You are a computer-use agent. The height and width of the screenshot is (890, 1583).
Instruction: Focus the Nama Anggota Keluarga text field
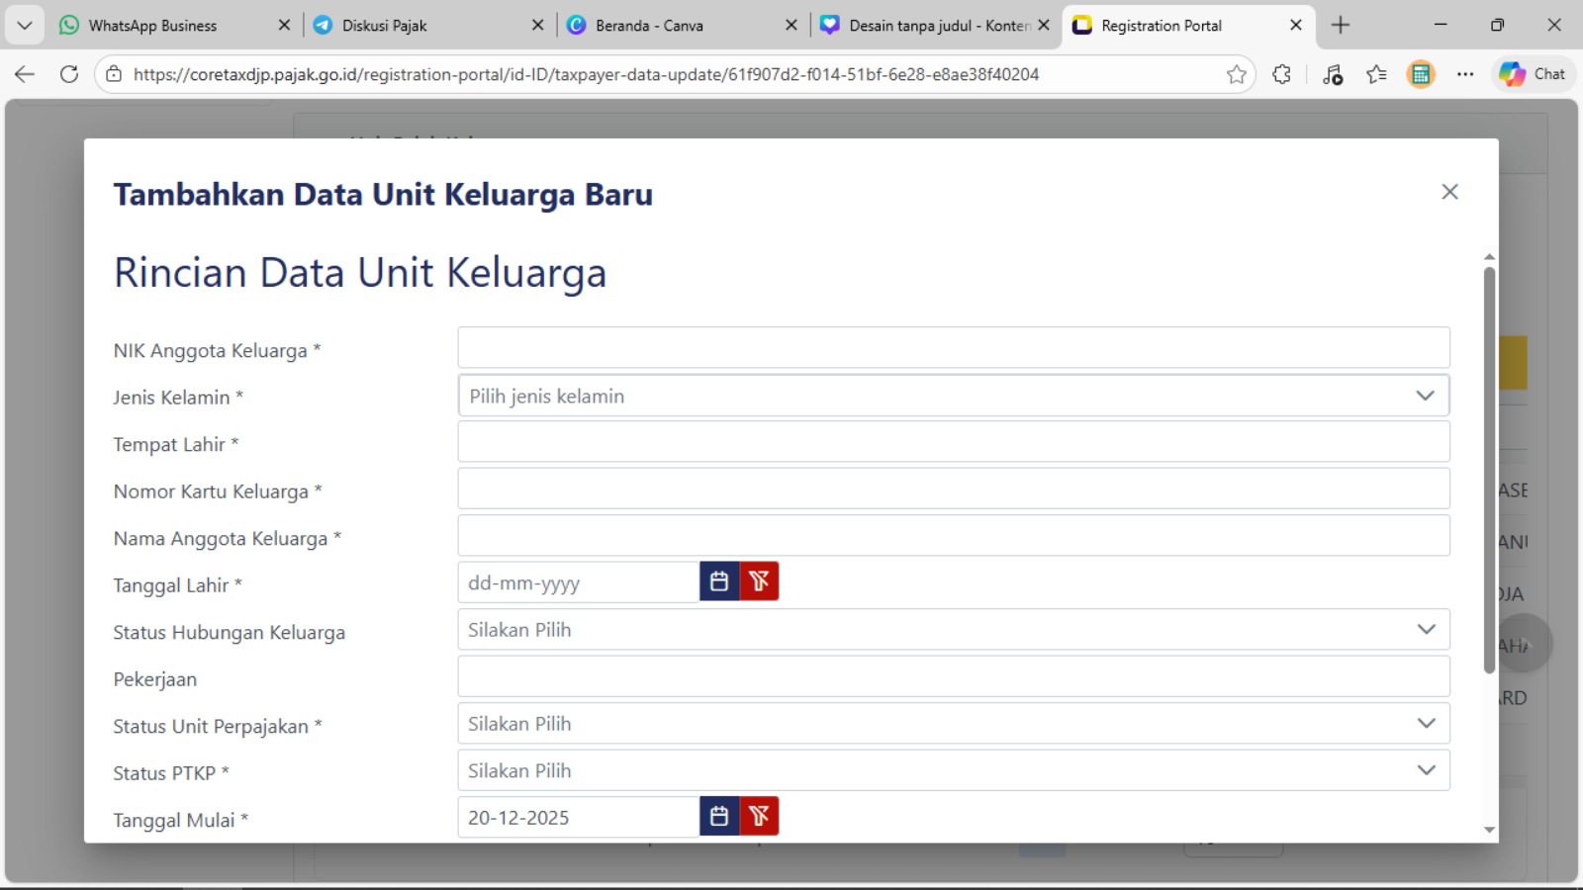coord(953,536)
